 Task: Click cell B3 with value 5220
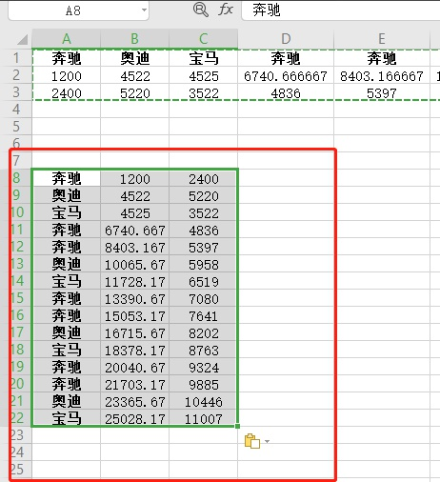click(134, 92)
